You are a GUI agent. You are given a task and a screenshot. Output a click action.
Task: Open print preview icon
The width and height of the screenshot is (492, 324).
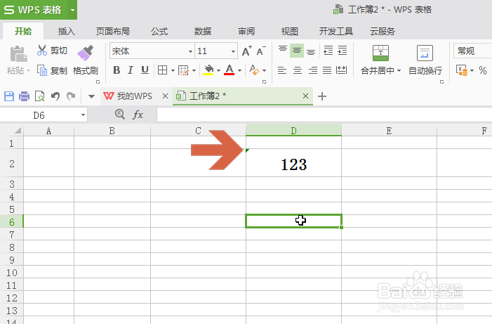39,96
